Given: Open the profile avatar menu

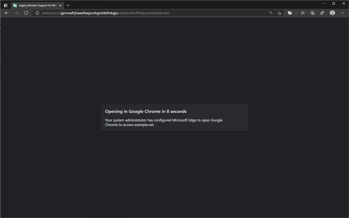Looking at the screenshot, I should (x=332, y=13).
